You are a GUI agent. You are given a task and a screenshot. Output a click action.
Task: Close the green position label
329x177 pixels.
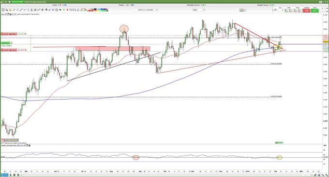11,43
